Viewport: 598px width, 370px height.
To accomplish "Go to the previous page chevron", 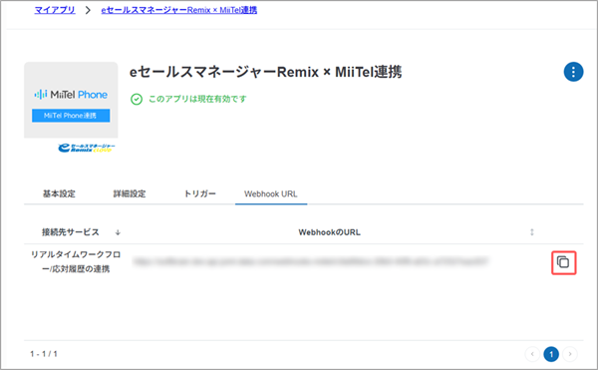I will pos(532,354).
